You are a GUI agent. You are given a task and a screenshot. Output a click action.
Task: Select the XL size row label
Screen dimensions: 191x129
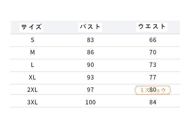32,77
